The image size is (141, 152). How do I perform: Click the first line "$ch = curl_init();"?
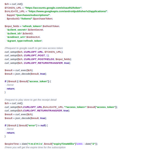[14, 4]
